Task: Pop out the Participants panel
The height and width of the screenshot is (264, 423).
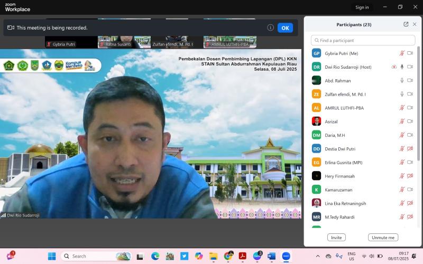Action: [406, 24]
